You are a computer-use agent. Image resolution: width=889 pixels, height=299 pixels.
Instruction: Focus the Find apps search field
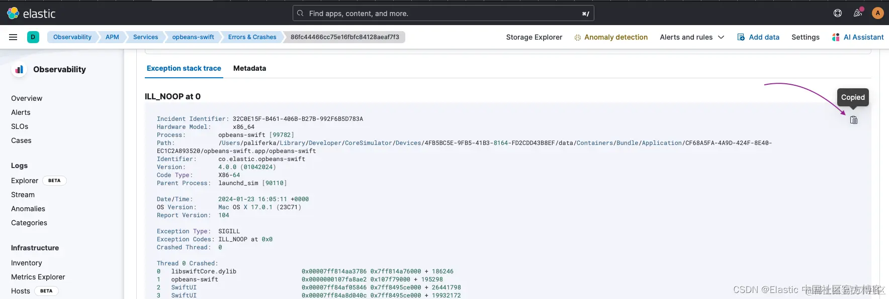443,14
